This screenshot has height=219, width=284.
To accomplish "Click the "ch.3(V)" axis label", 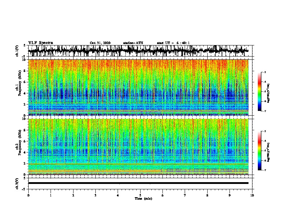I will click(17, 184).
